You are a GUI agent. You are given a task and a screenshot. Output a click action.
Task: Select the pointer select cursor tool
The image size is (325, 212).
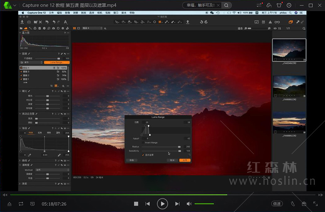pyautogui.click(x=117, y=22)
